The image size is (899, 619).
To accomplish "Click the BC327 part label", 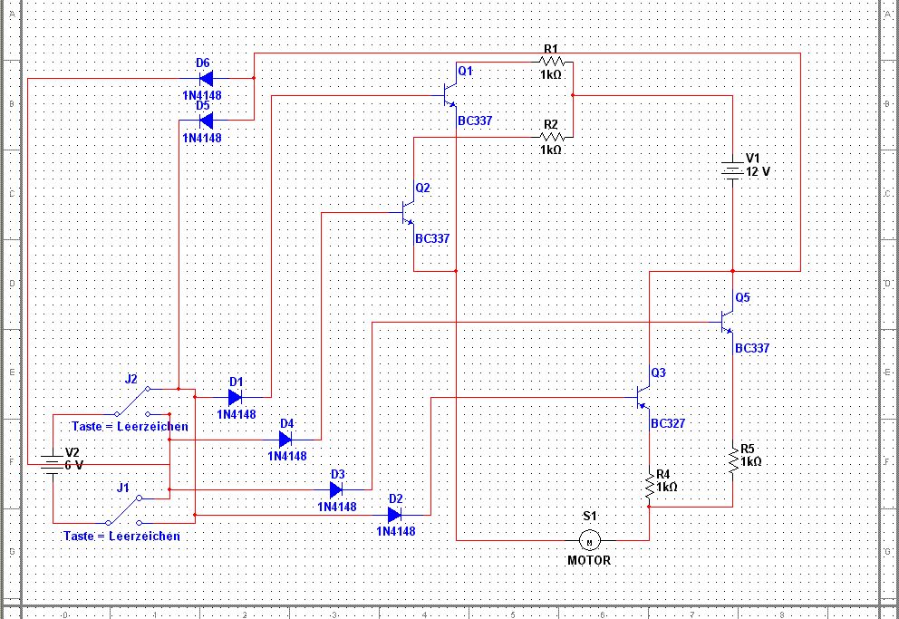I will coord(667,423).
